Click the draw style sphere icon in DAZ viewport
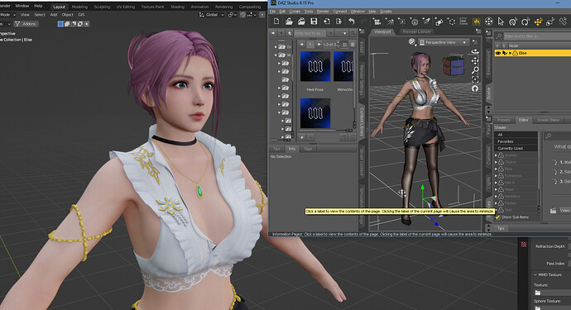This screenshot has height=310, width=571. pos(412,42)
